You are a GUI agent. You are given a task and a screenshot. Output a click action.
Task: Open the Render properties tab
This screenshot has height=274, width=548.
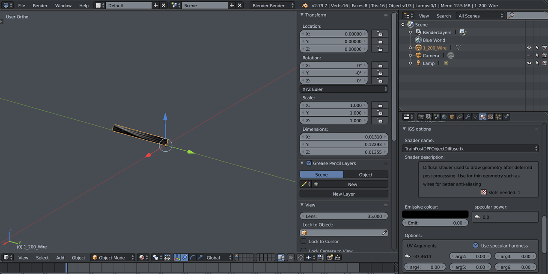coord(421,117)
